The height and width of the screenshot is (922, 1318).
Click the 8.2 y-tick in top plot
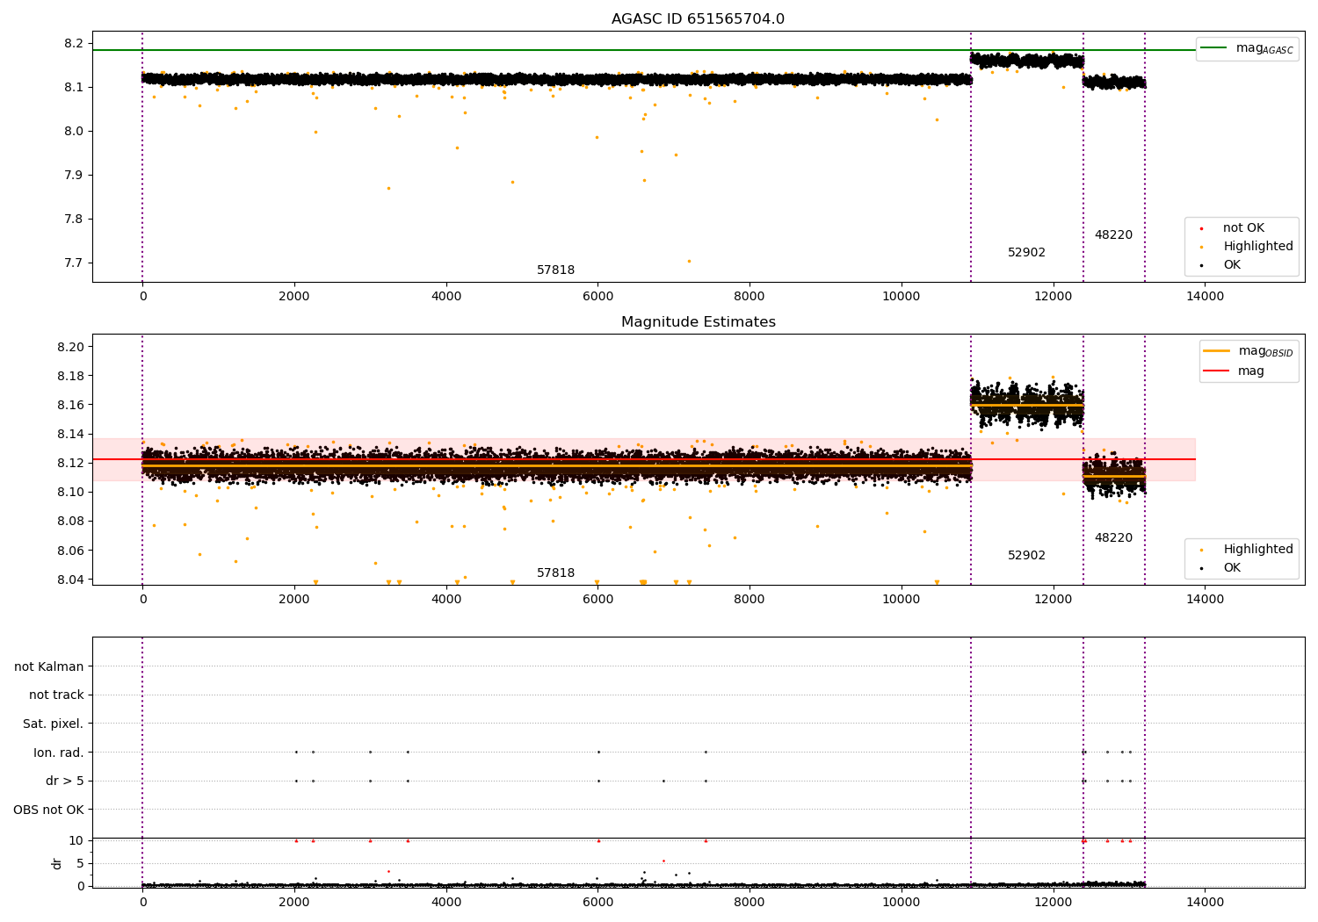coord(74,44)
